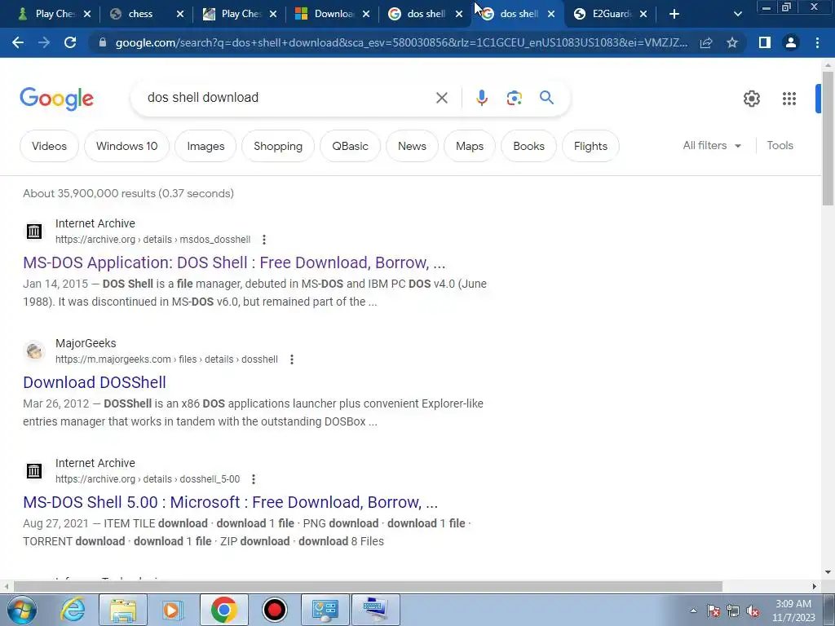Open the Chrome profile avatar icon

coord(791,42)
